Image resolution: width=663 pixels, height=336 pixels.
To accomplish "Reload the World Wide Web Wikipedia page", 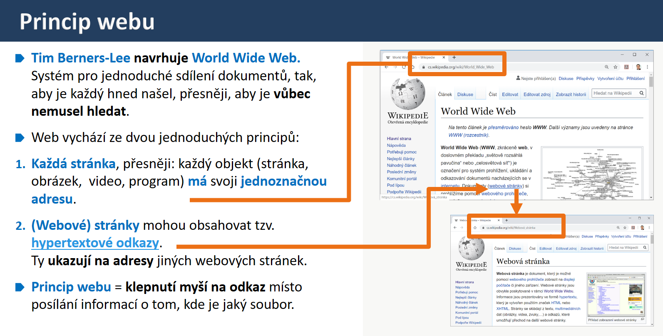I will [x=404, y=67].
